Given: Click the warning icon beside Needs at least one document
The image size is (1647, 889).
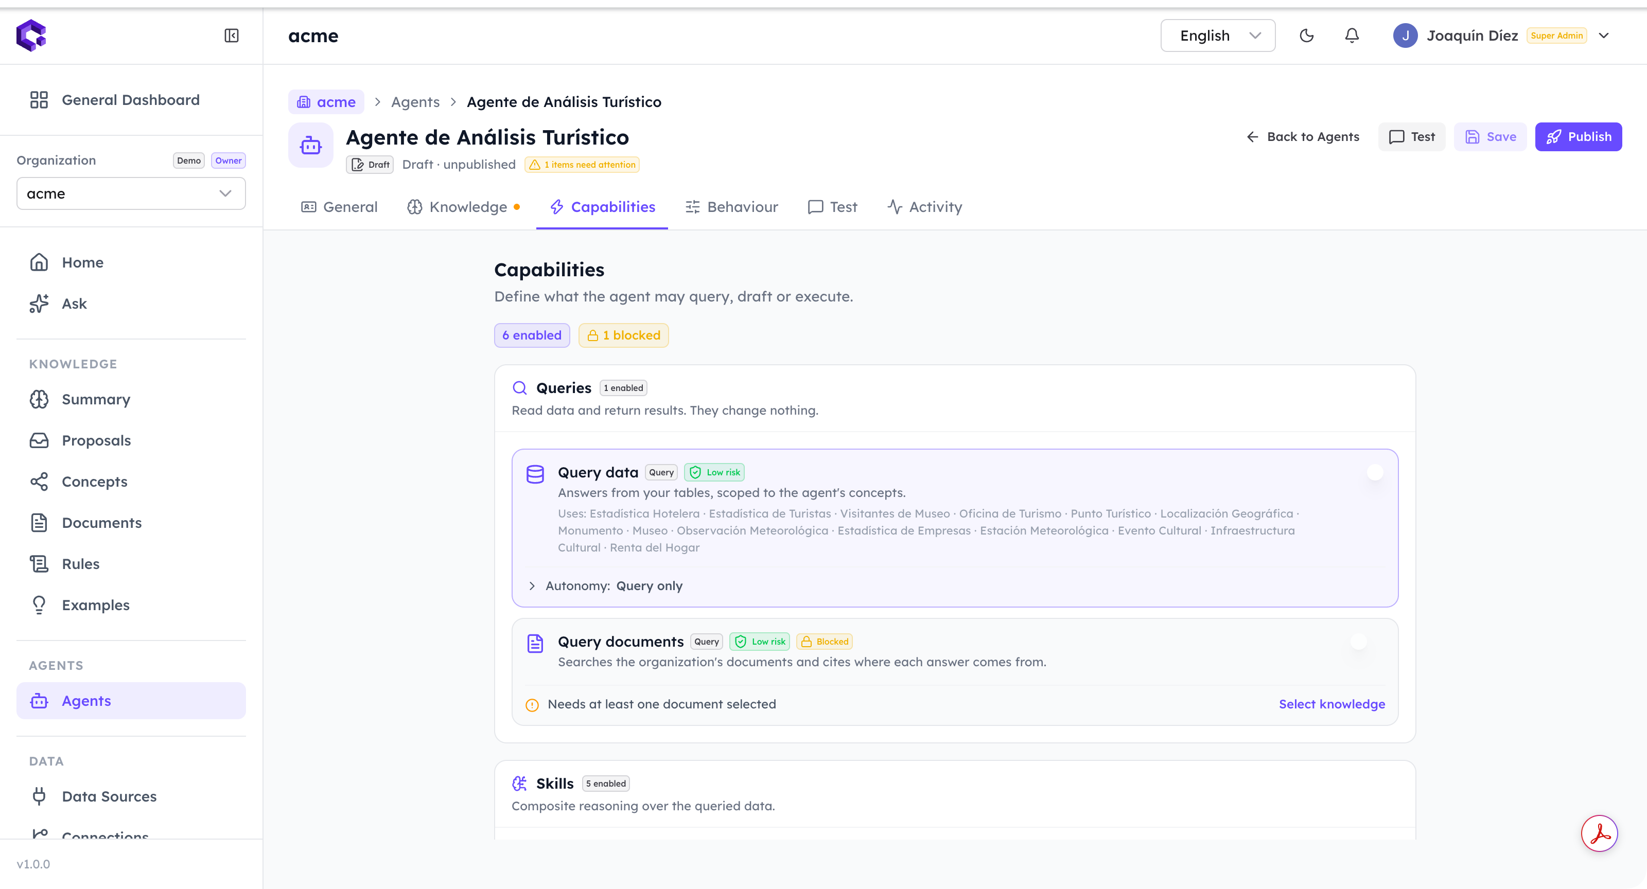Looking at the screenshot, I should pyautogui.click(x=532, y=705).
